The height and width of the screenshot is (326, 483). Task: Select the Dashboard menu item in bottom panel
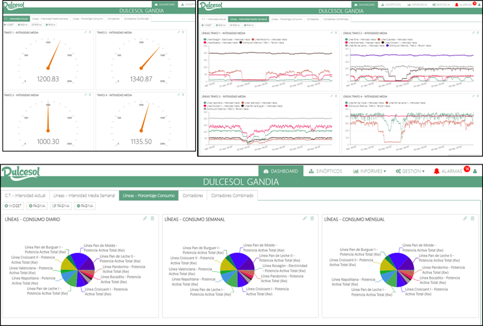click(x=281, y=171)
